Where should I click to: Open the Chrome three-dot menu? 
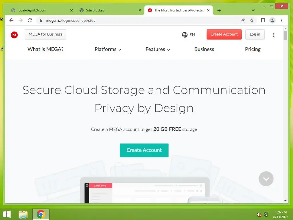tap(282, 20)
